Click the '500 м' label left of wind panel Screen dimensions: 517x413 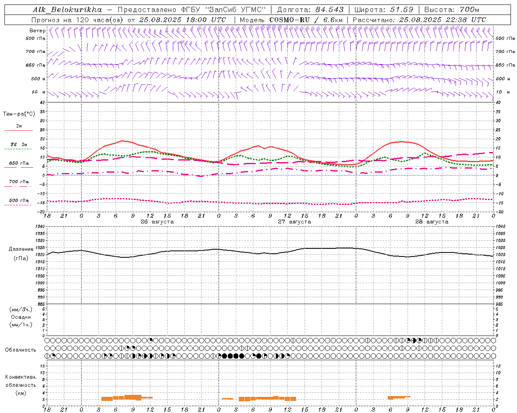point(38,79)
